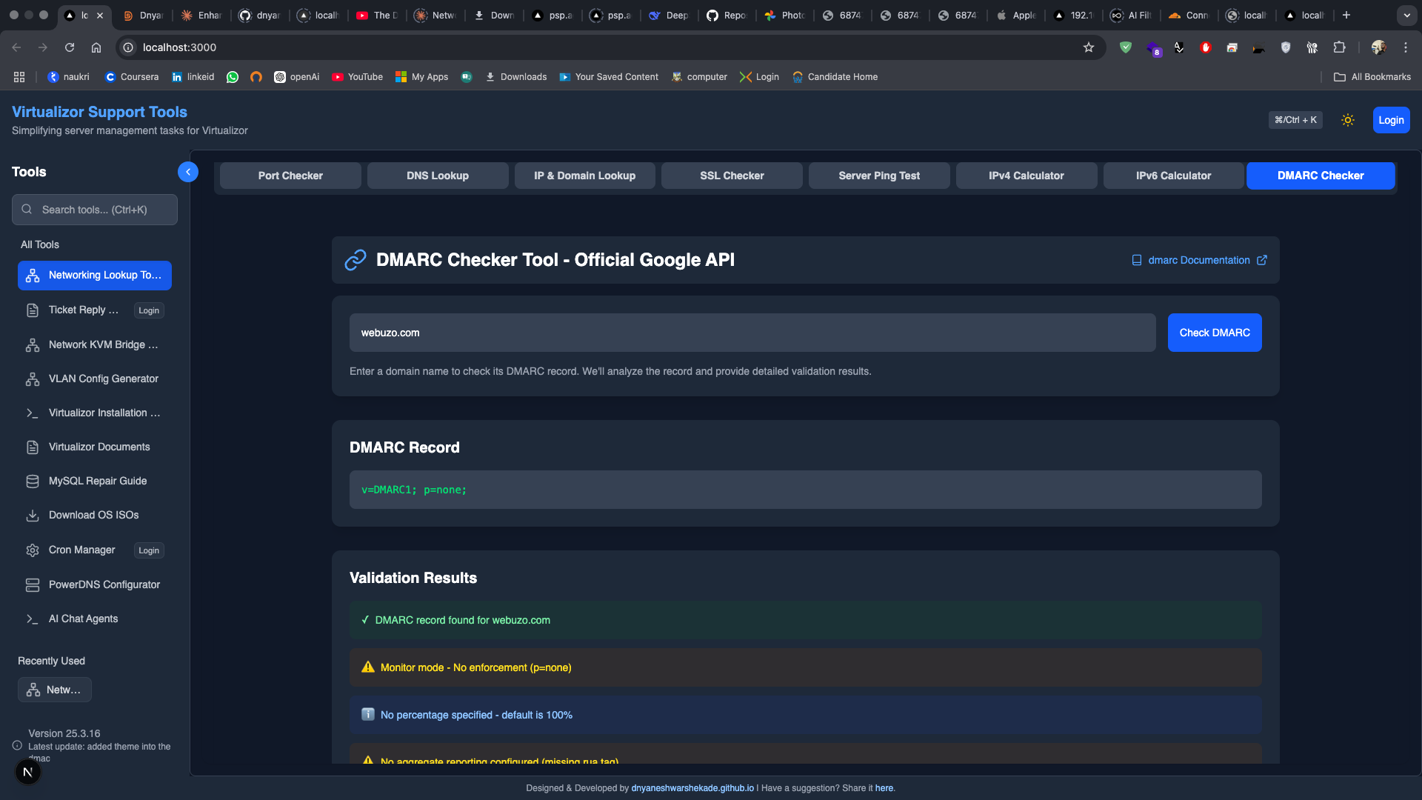
Task: Open the Coursera bookmark
Action: [132, 77]
